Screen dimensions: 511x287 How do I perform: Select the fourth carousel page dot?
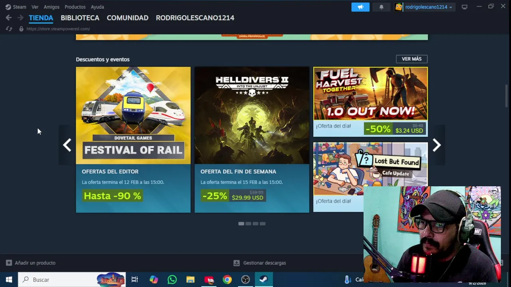[263, 224]
